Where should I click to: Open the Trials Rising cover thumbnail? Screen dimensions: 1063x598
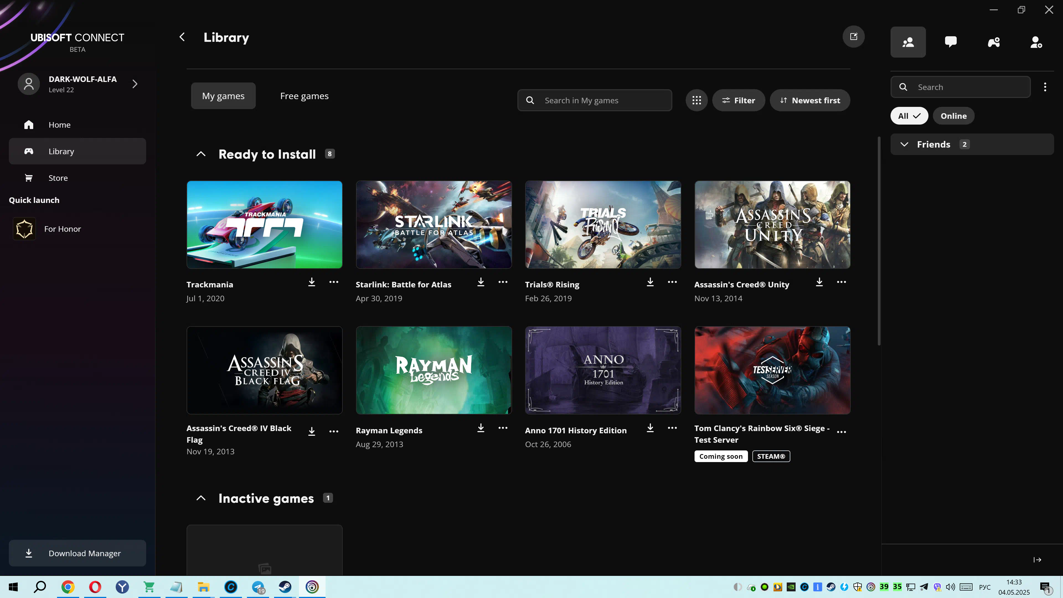coord(603,225)
